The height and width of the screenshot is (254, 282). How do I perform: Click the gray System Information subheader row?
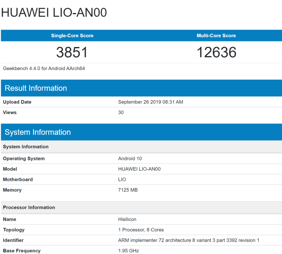coord(141,147)
